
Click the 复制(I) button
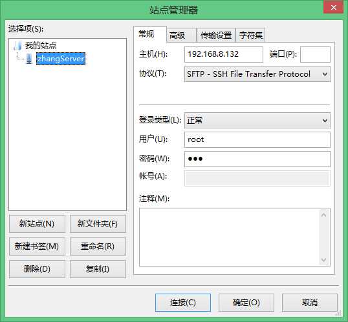click(x=98, y=269)
